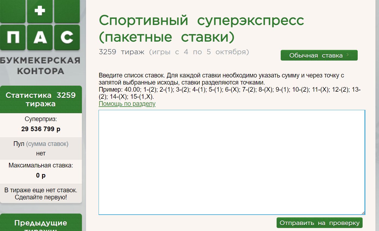Image resolution: width=379 pixels, height=231 pixels.
Task: Click the Букмекерская контора caption
Action: 40,66
